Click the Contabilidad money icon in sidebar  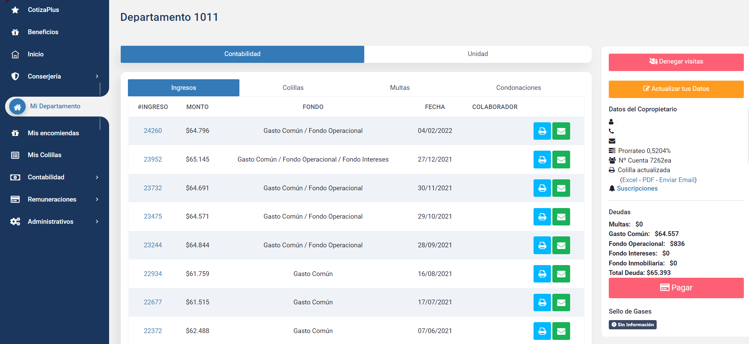click(x=15, y=177)
